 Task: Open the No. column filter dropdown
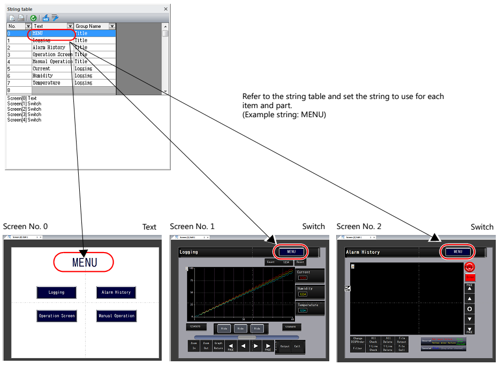tap(28, 26)
